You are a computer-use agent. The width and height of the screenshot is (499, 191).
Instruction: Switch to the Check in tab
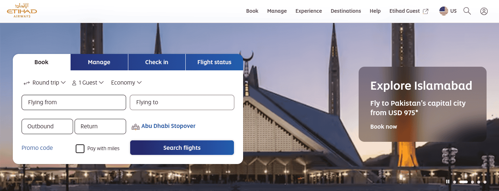[157, 62]
